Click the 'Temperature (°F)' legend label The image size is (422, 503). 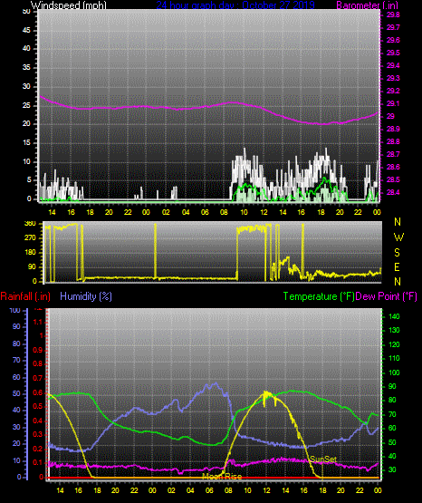click(x=319, y=296)
